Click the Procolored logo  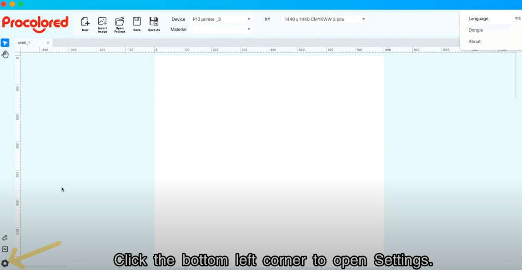point(35,24)
